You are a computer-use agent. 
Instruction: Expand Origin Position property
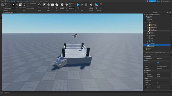[x=146, y=75]
